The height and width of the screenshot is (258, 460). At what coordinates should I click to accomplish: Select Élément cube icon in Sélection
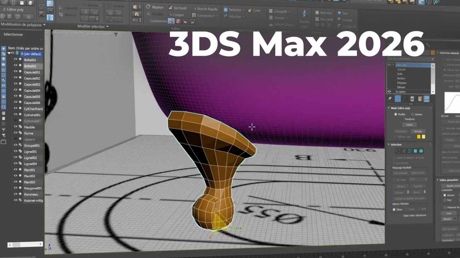click(421, 151)
